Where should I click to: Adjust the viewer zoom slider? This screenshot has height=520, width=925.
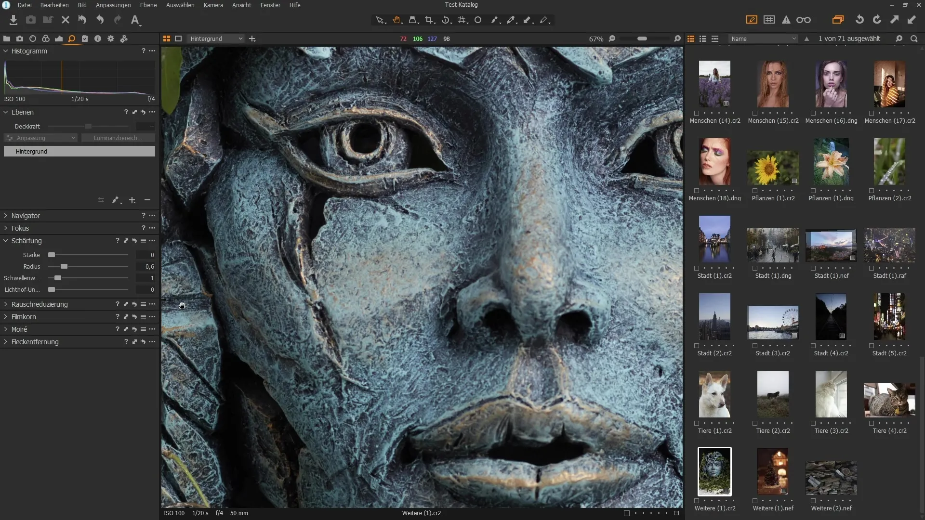point(644,39)
